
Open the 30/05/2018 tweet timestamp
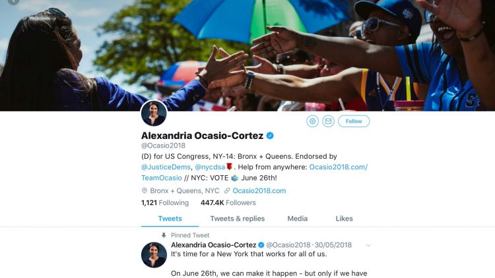point(333,245)
